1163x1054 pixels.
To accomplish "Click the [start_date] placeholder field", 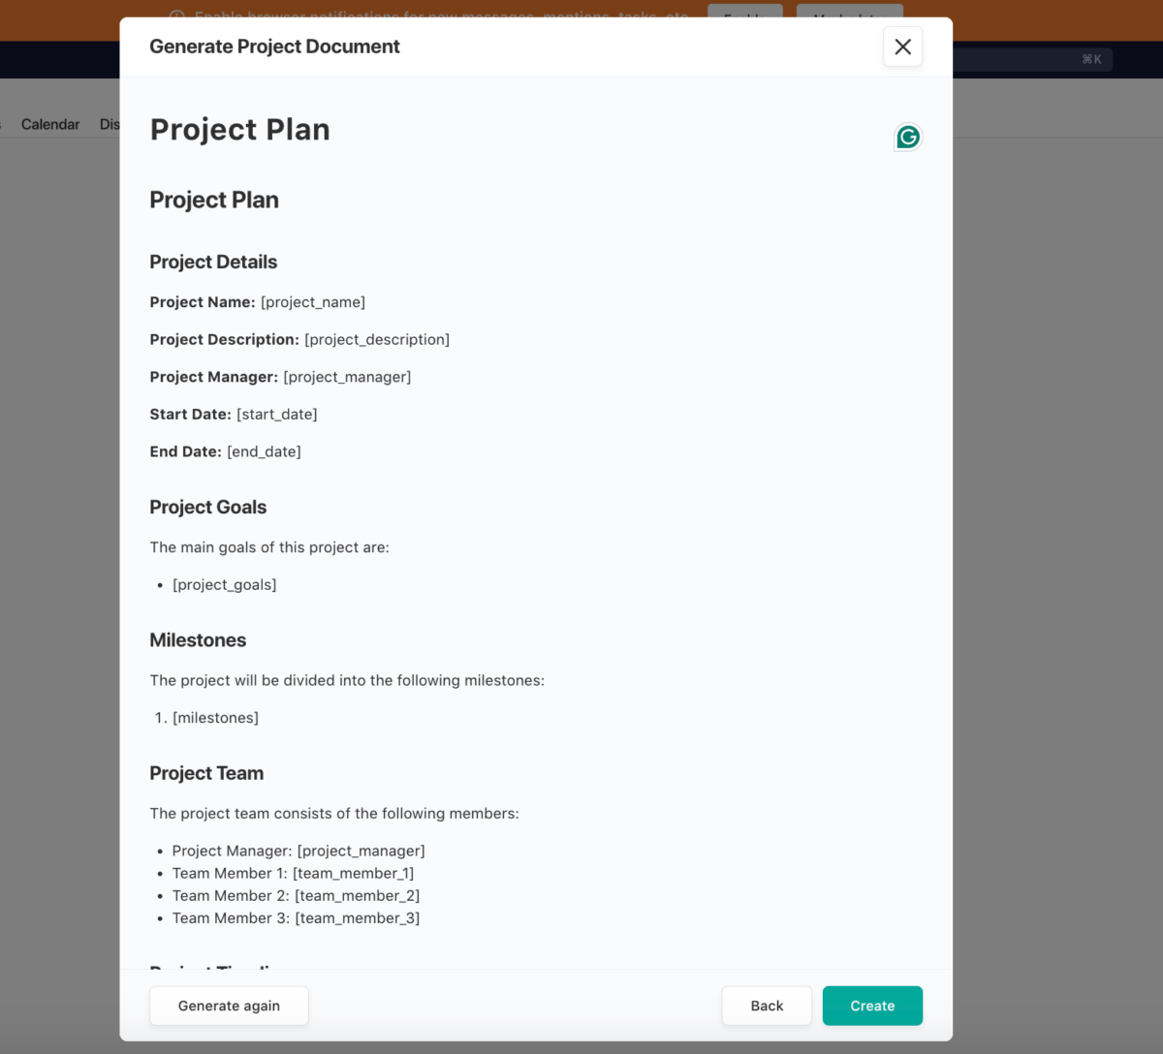I will coord(277,414).
